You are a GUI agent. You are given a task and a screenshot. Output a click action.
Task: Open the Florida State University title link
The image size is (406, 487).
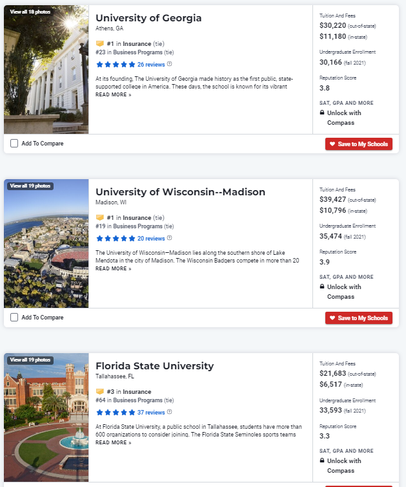(x=154, y=366)
